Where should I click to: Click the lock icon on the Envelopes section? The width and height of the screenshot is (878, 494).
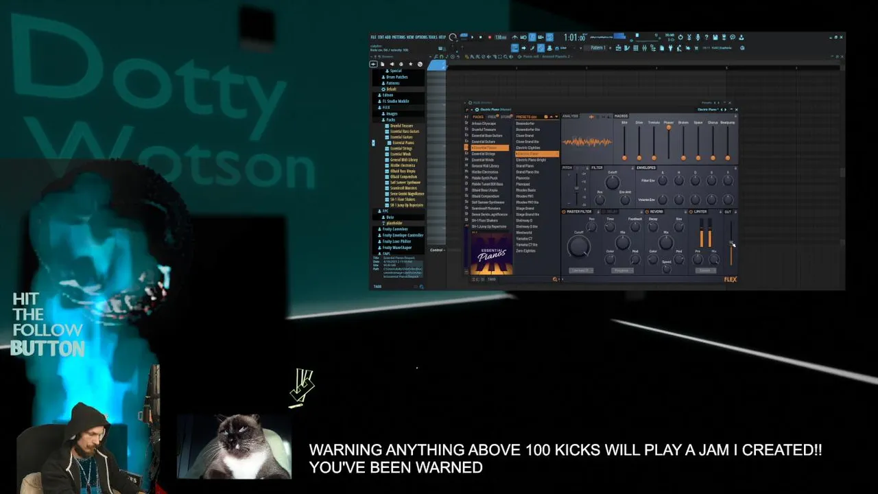pyautogui.click(x=735, y=168)
